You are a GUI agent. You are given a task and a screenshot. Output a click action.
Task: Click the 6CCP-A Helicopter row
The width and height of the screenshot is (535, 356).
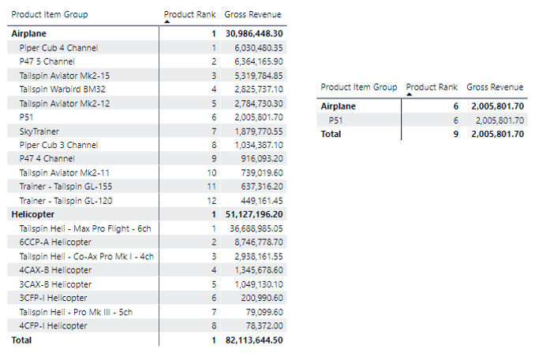click(55, 242)
